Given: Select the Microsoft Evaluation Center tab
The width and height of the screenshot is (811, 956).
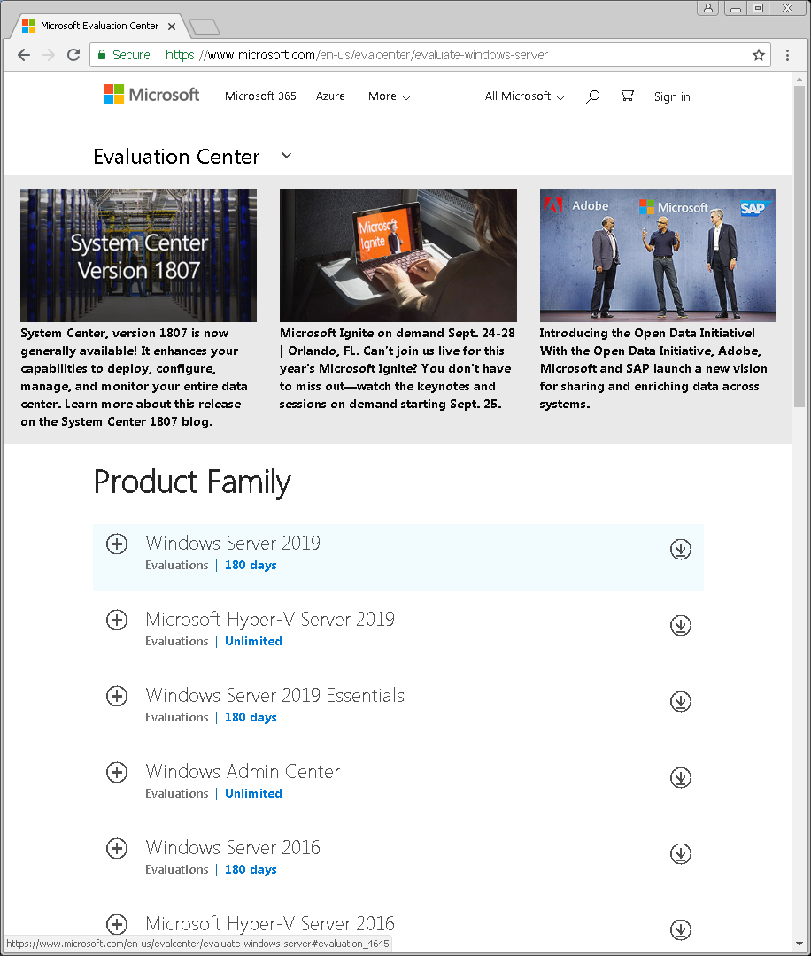Looking at the screenshot, I should (99, 26).
